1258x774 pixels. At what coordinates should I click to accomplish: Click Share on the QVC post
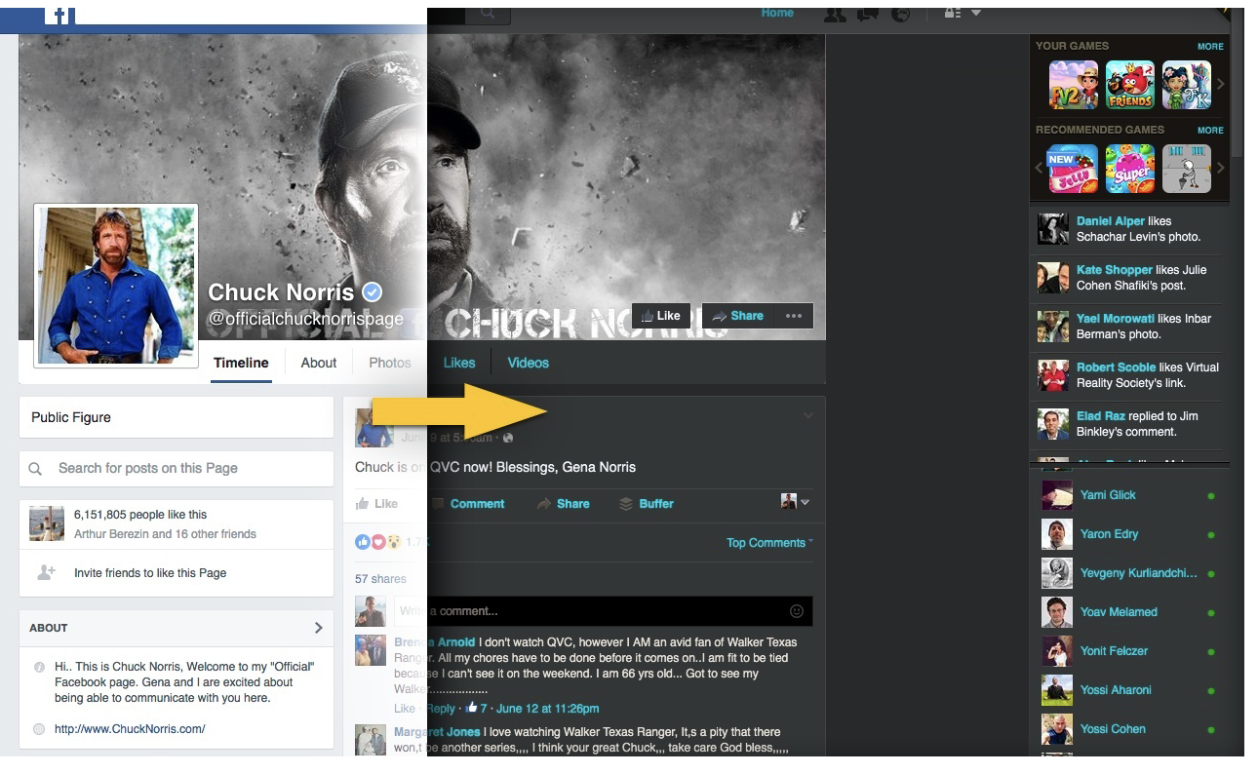tap(563, 504)
